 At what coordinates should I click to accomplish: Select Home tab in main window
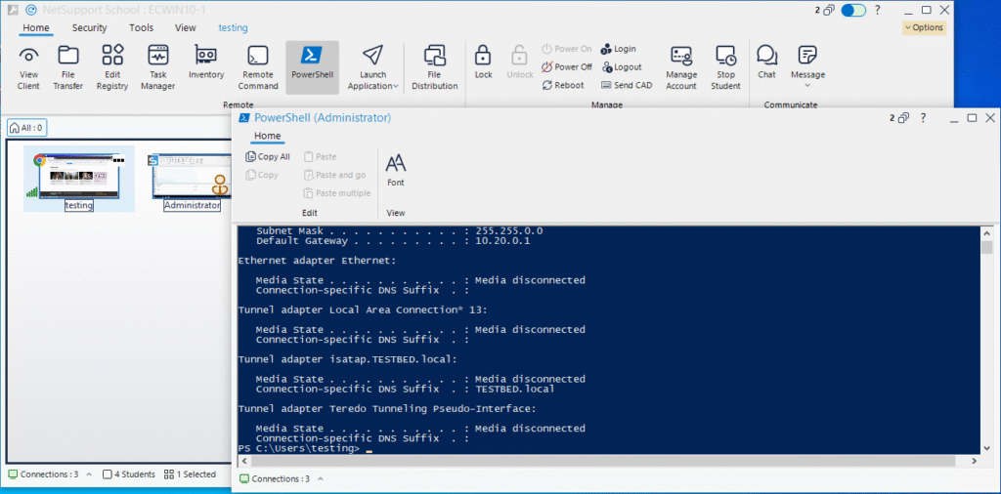tap(36, 28)
